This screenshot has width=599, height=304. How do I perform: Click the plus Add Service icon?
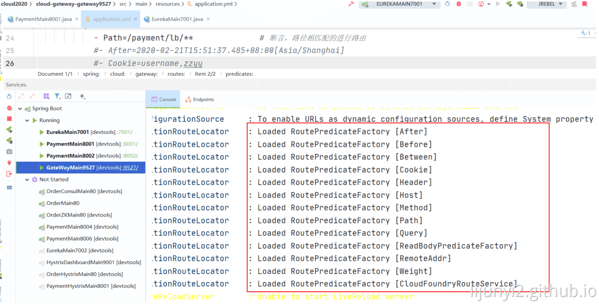82,96
